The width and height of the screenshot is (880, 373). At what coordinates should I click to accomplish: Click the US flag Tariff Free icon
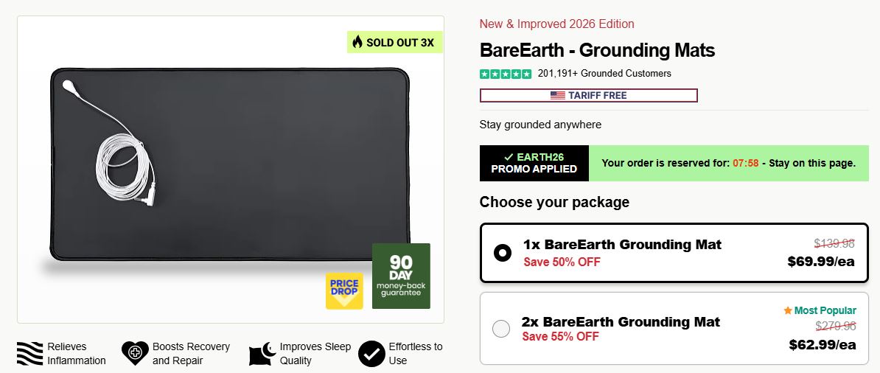pyautogui.click(x=558, y=96)
